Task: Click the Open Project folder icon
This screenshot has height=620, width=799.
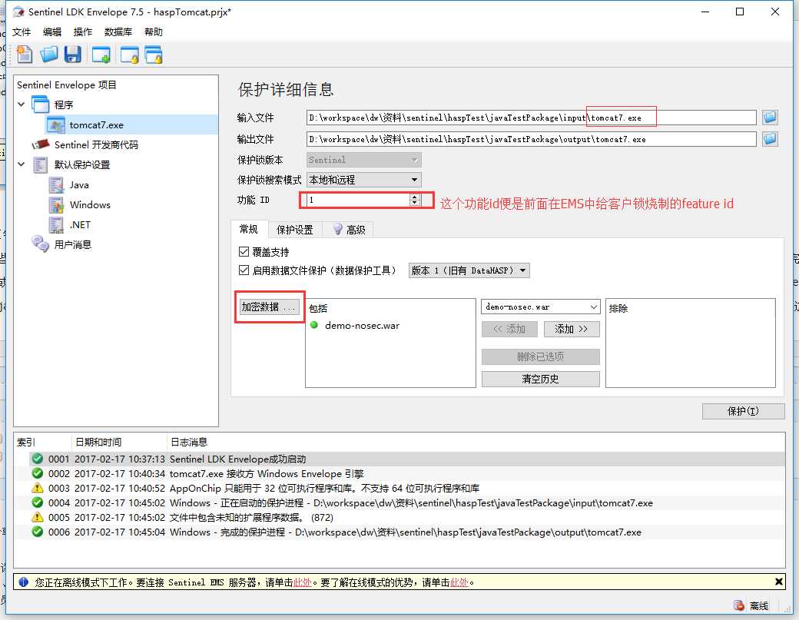Action: (x=49, y=54)
